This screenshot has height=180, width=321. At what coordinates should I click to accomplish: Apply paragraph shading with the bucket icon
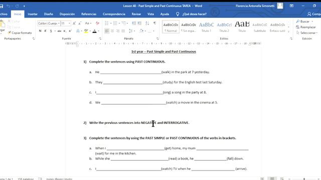tap(141, 31)
